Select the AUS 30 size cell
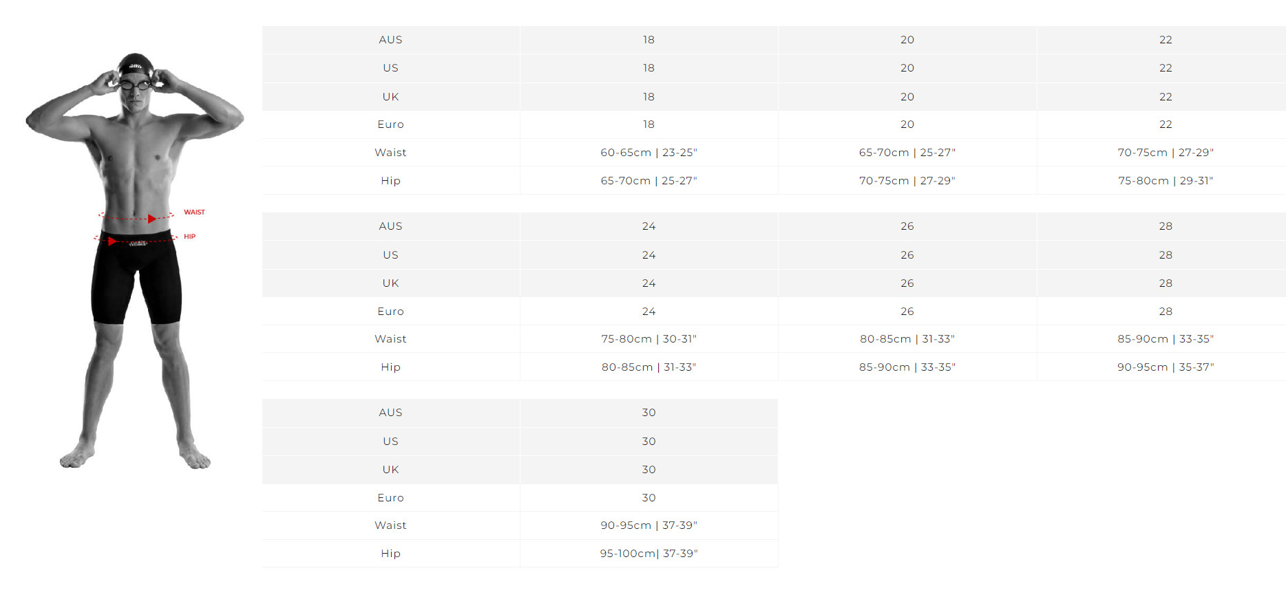The height and width of the screenshot is (597, 1286). (x=649, y=413)
